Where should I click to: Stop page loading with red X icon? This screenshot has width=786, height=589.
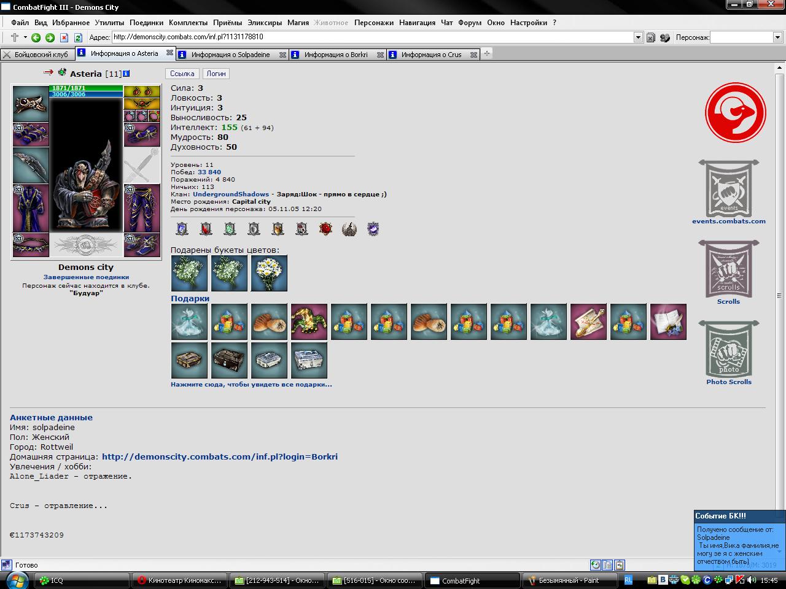point(64,37)
